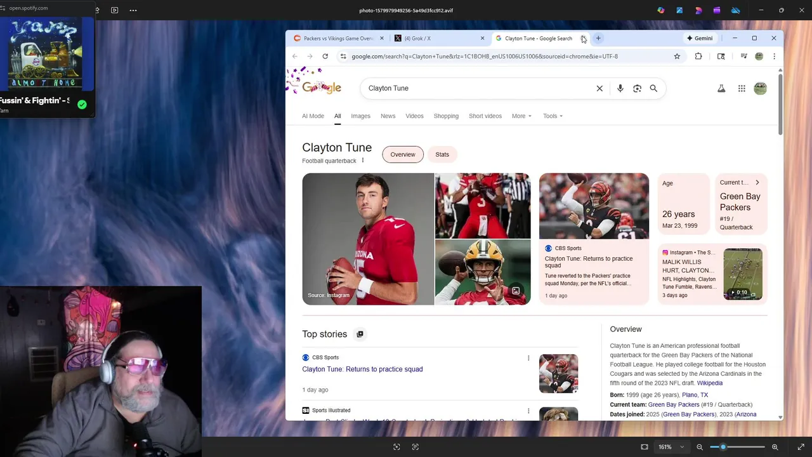
Task: Open the Images results filter
Action: coord(360,116)
